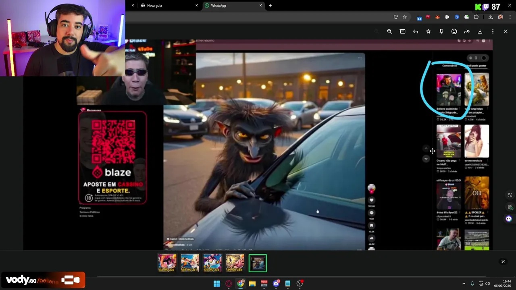516x290 pixels.
Task: Open the Chrome extensions puzzle menu
Action: point(476,17)
